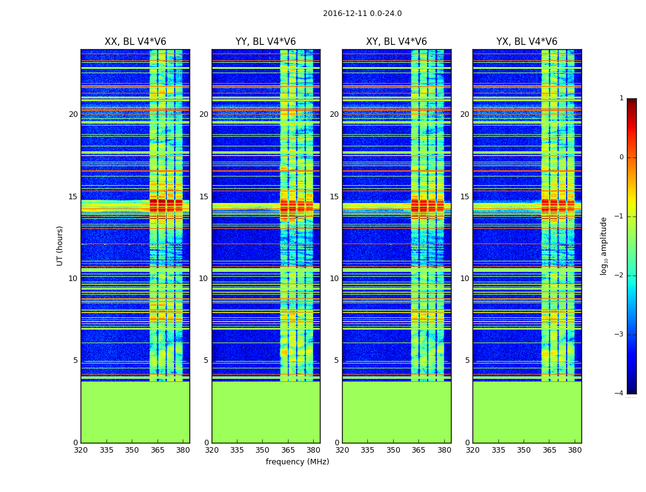Click the green flagged block in XX panel

tap(135, 412)
